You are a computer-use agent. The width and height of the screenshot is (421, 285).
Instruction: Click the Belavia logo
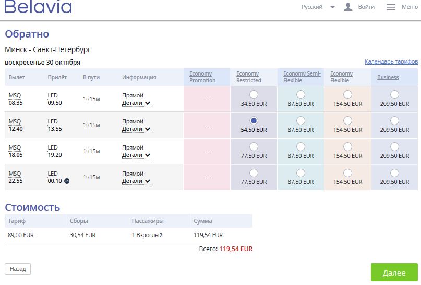coord(38,7)
